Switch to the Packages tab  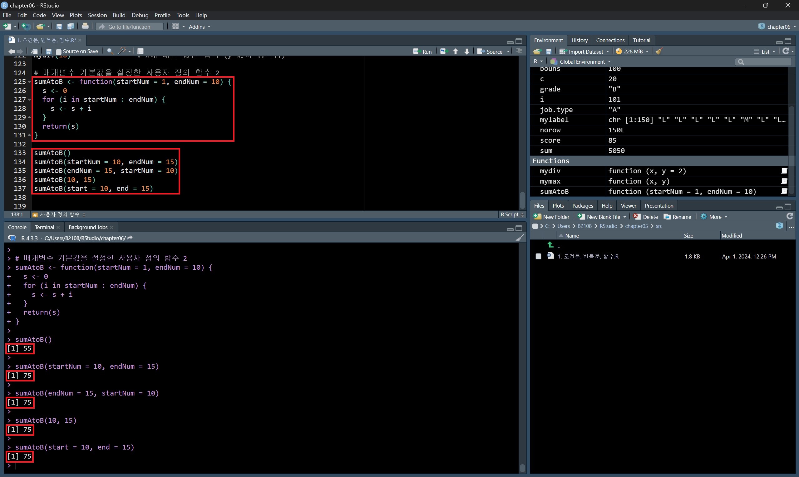pos(582,206)
